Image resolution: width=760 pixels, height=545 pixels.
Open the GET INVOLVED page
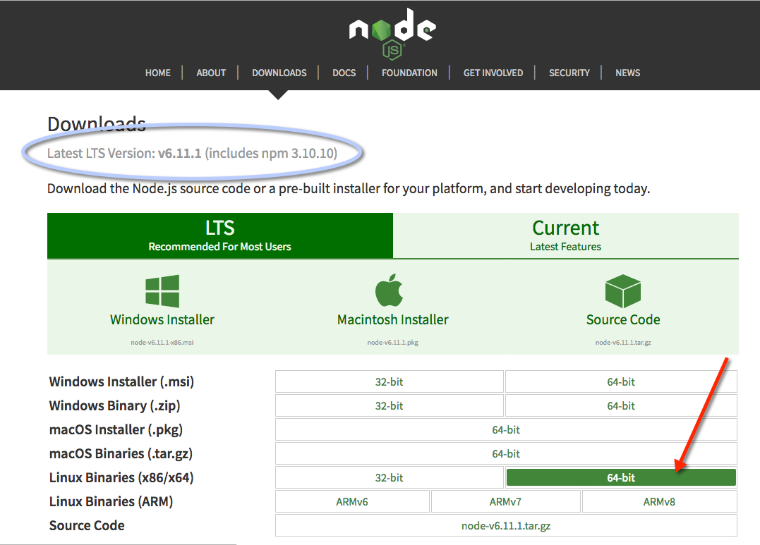click(493, 73)
